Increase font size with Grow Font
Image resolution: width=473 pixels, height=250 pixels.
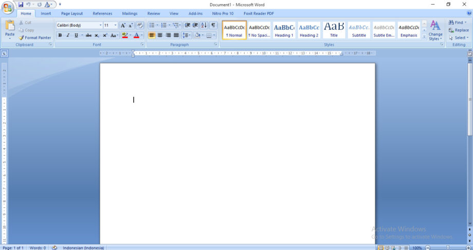tap(123, 25)
